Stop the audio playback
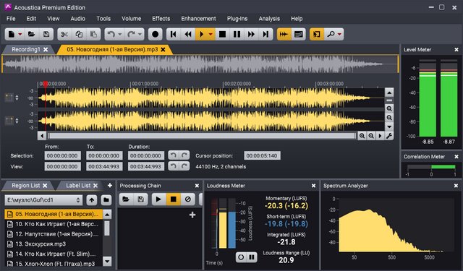Viewport: 463px width, 271px height. click(222, 34)
